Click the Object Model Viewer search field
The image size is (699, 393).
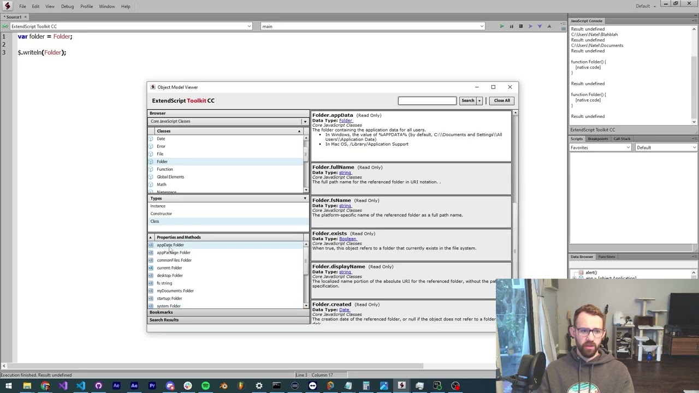[x=427, y=100]
